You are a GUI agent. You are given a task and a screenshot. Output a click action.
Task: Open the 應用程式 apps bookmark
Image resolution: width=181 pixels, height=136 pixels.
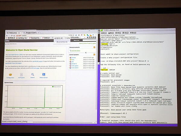click(11, 38)
